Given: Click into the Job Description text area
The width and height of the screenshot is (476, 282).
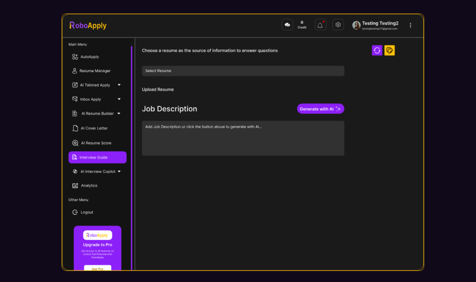Looking at the screenshot, I should tap(243, 138).
